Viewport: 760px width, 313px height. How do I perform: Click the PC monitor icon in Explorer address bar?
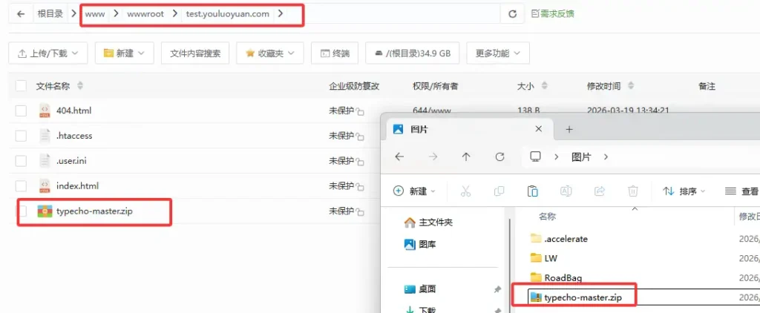click(535, 156)
